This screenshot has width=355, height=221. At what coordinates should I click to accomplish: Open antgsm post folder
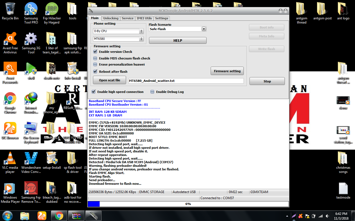[323, 11]
